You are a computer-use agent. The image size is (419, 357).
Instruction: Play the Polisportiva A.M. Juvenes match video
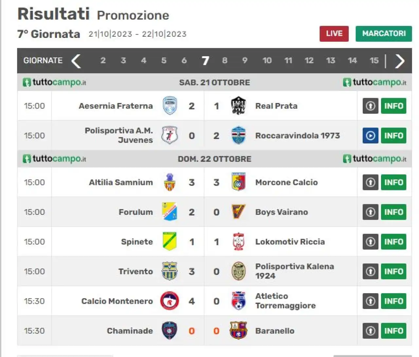pos(370,136)
